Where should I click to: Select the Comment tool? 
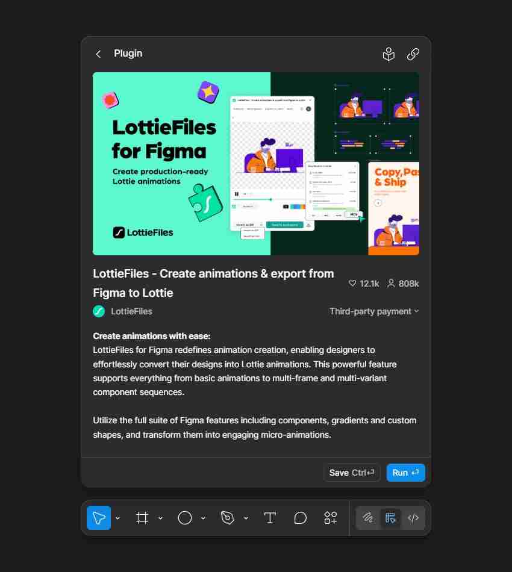tap(301, 518)
